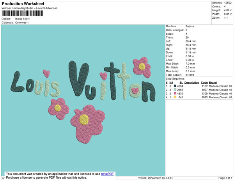Viewport: 234px width, 181px height.
Task: Select the stitches count 12502
Action: [228, 3]
